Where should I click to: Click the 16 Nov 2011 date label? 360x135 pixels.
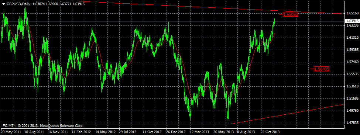tap(58, 132)
